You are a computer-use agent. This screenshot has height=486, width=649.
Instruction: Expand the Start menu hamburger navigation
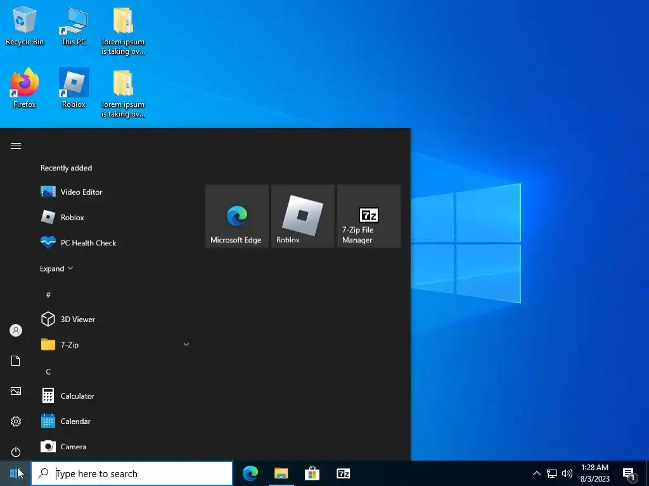(16, 146)
